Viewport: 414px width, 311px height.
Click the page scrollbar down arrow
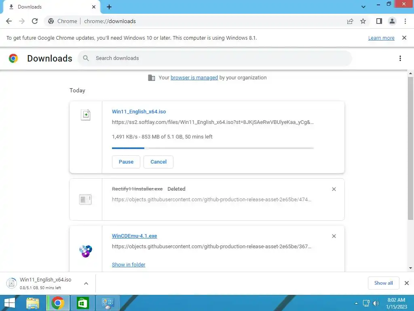click(410, 268)
